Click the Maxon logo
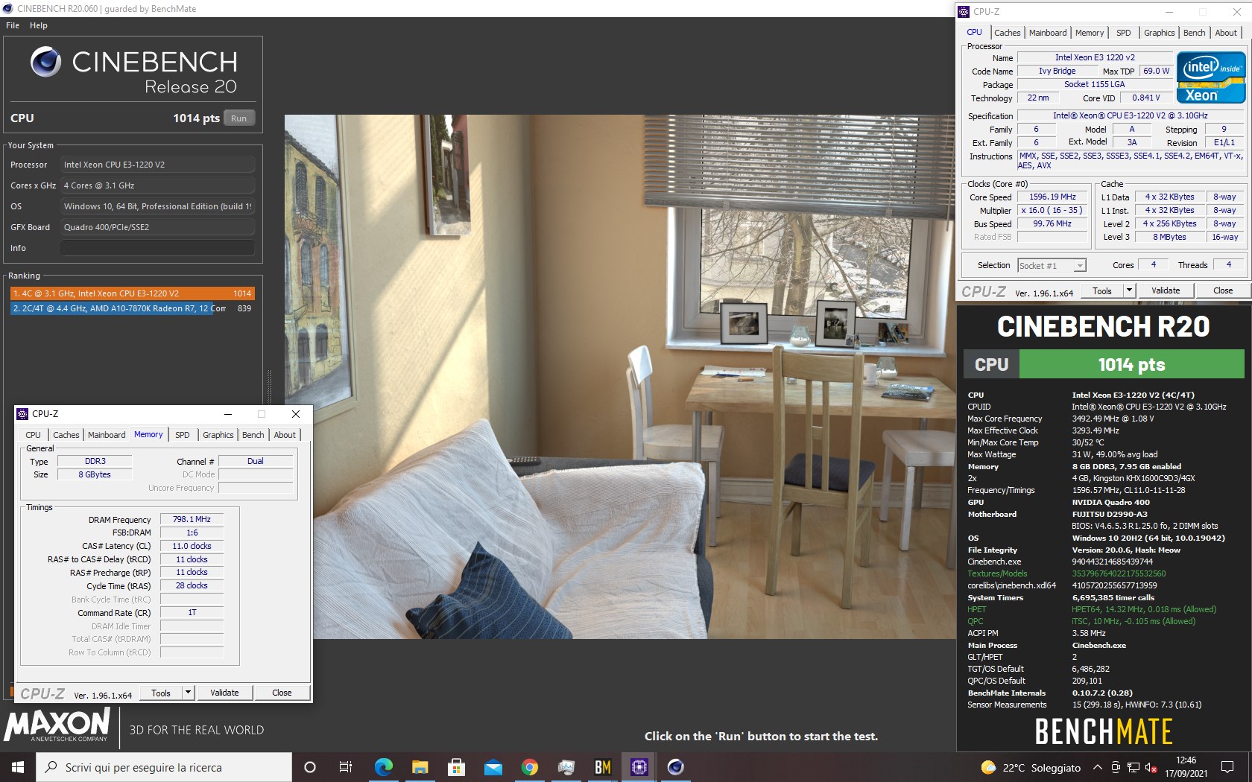The width and height of the screenshot is (1252, 782). tap(57, 725)
